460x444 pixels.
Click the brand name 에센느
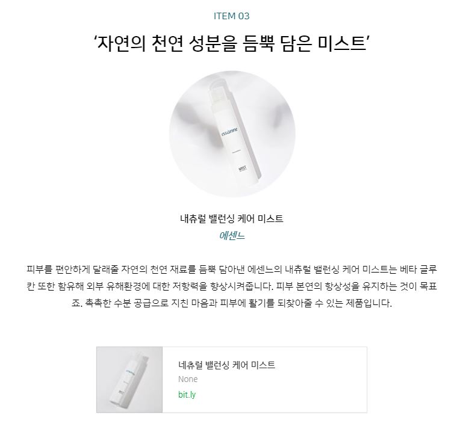tap(232, 235)
